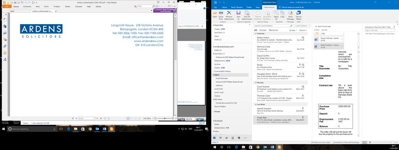Show only Unread emails filter
Viewport: 399px width, 150px height.
click(x=263, y=30)
